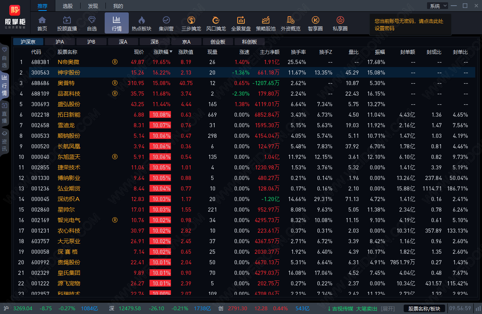Select the 科创板 market tab

point(250,42)
